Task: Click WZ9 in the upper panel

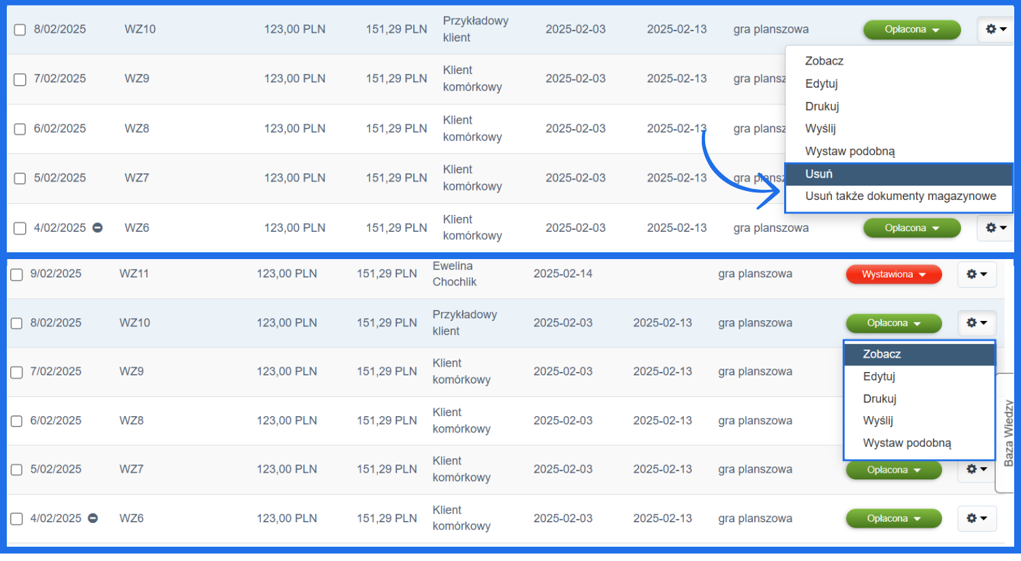Action: 137,79
